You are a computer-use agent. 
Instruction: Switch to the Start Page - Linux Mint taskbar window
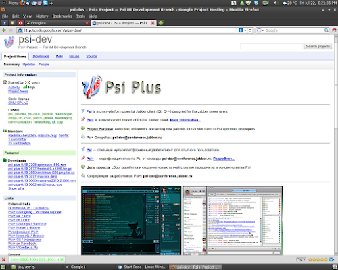(x=143, y=267)
